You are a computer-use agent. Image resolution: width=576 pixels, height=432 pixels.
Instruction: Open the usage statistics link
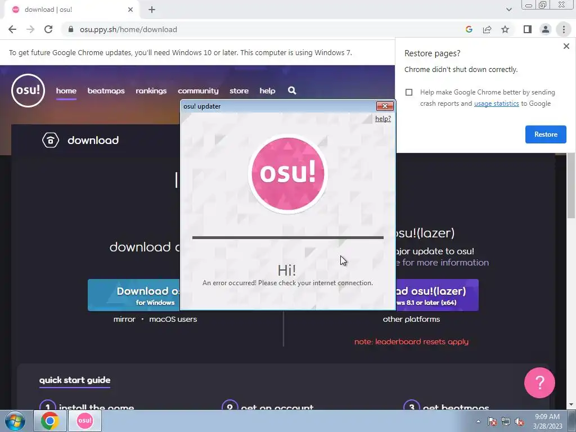496,103
